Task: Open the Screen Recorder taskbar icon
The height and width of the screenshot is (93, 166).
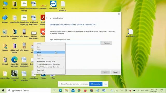Action: (x=104, y=90)
